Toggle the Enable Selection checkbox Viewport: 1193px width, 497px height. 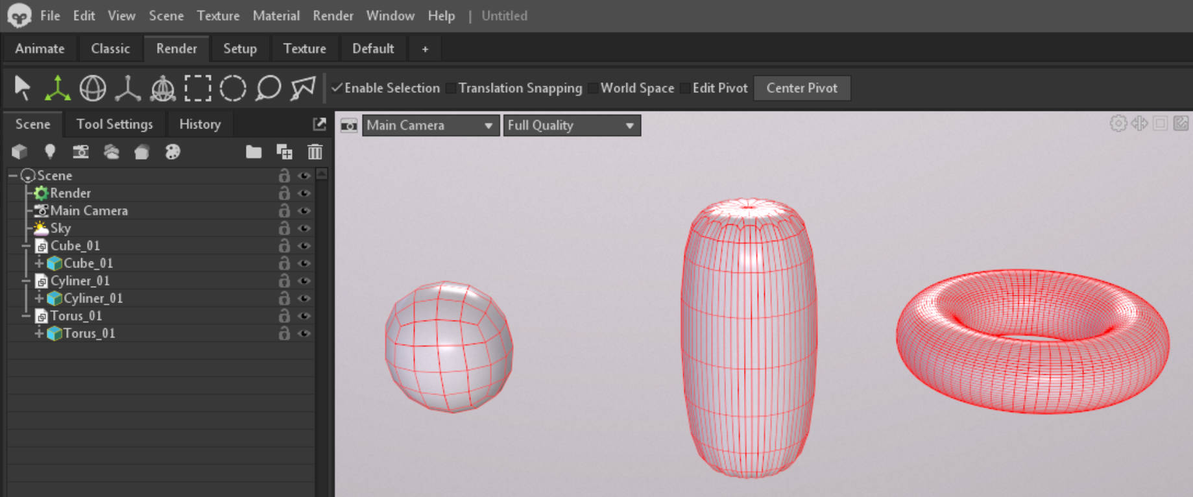point(337,88)
